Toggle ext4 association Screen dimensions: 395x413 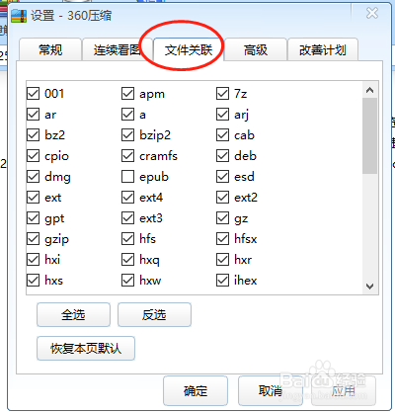tap(128, 198)
